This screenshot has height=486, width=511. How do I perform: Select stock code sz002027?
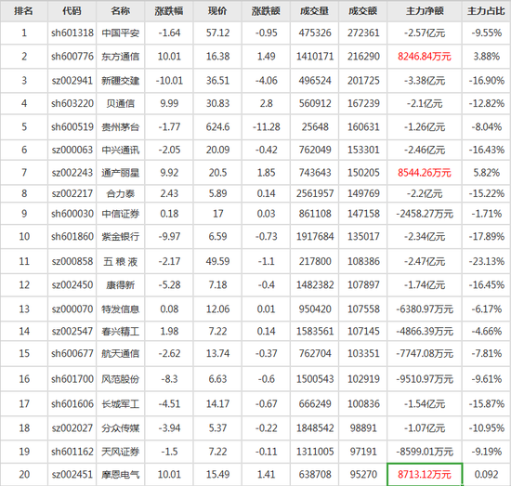tap(72, 428)
